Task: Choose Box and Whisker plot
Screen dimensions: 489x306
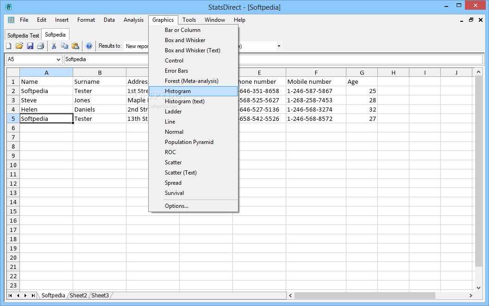Action: [x=194, y=40]
